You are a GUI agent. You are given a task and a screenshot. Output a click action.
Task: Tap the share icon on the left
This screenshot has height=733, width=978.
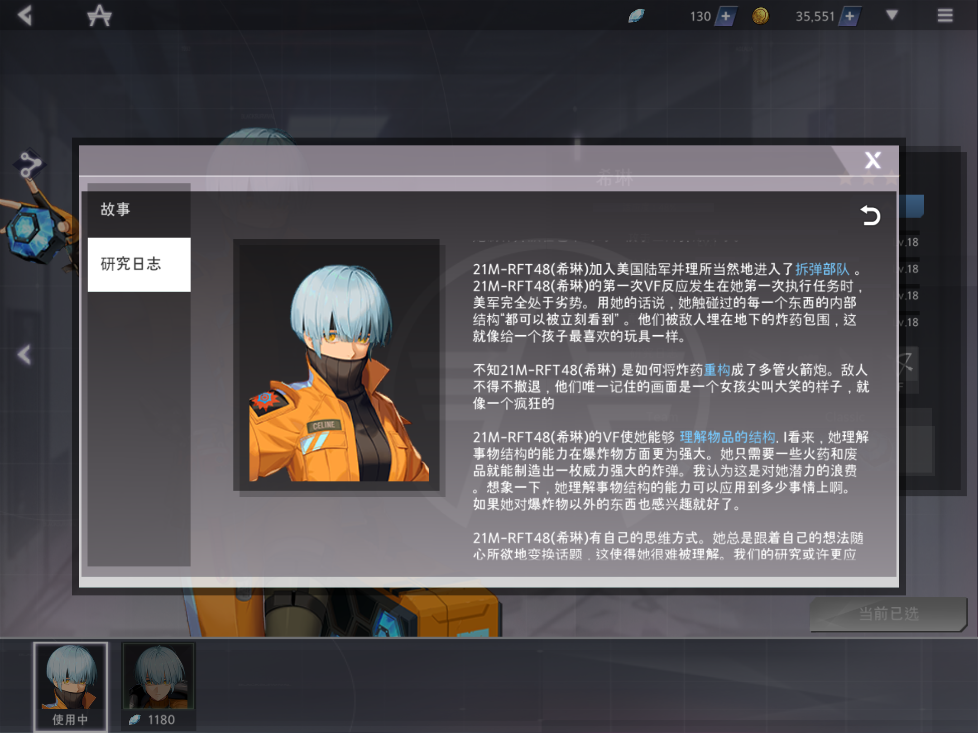(31, 165)
